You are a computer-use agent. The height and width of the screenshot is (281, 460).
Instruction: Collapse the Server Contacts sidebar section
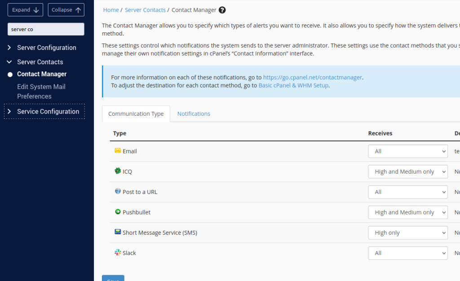[40, 62]
